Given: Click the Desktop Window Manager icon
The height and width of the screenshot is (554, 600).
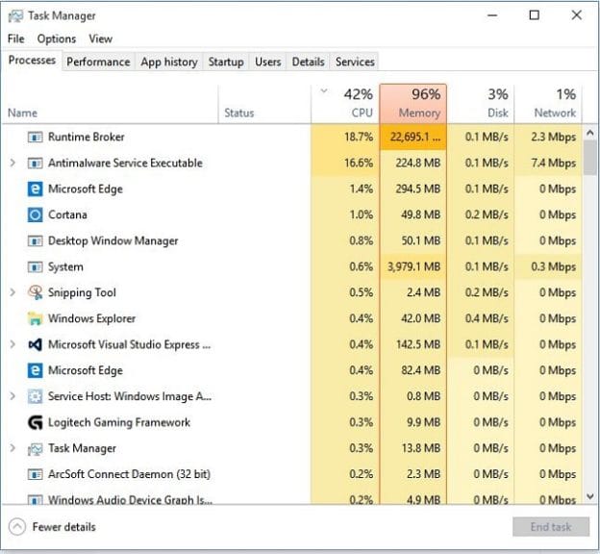Looking at the screenshot, I should 36,240.
